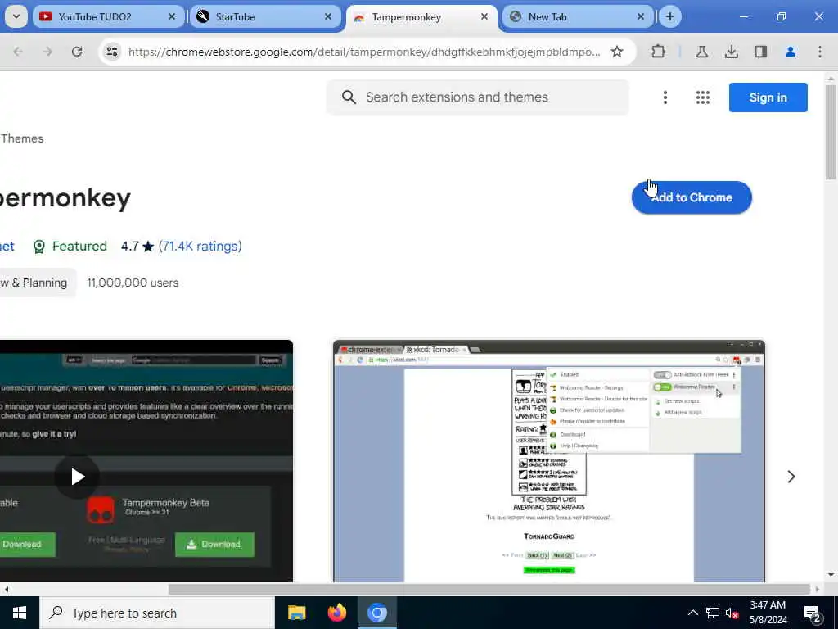Open Chrome's three-dot menu
The image size is (838, 629).
819,52
